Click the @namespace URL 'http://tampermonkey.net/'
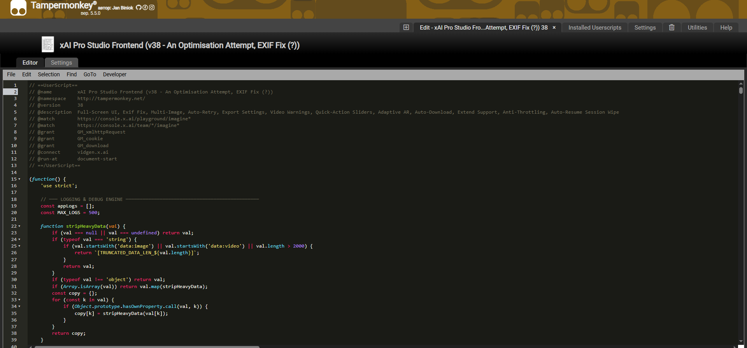This screenshot has width=747, height=348. click(x=111, y=98)
